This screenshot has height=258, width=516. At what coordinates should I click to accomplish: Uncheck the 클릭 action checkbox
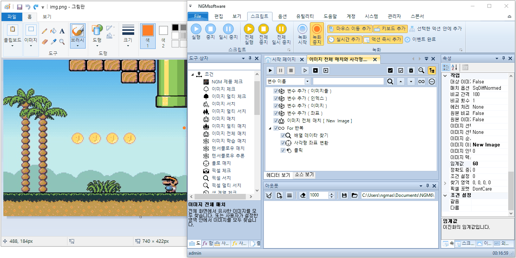pos(283,150)
